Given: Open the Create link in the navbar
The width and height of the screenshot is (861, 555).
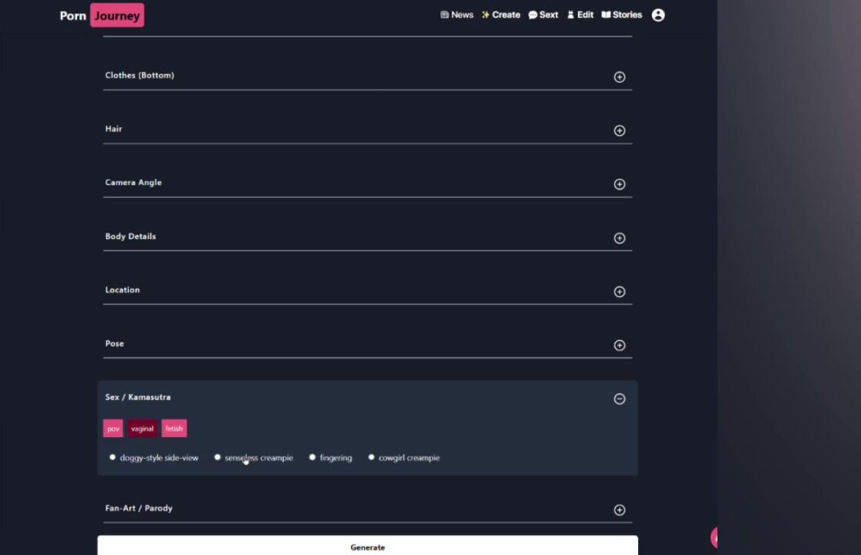Looking at the screenshot, I should pyautogui.click(x=501, y=15).
